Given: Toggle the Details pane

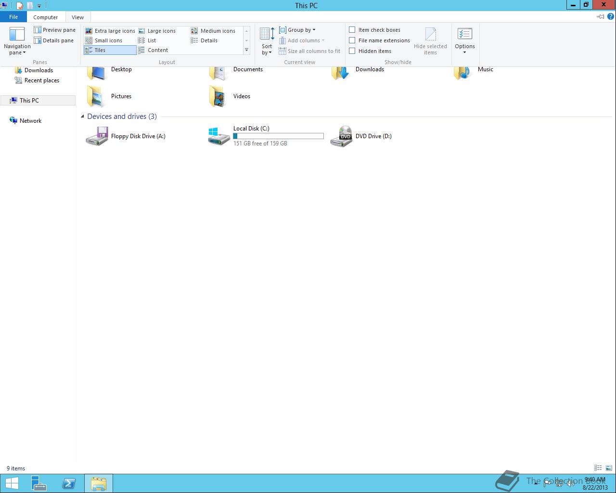Looking at the screenshot, I should [53, 40].
